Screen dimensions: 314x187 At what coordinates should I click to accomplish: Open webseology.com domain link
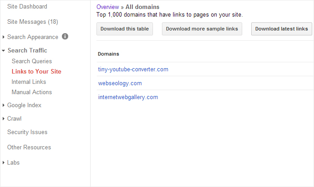coord(120,83)
